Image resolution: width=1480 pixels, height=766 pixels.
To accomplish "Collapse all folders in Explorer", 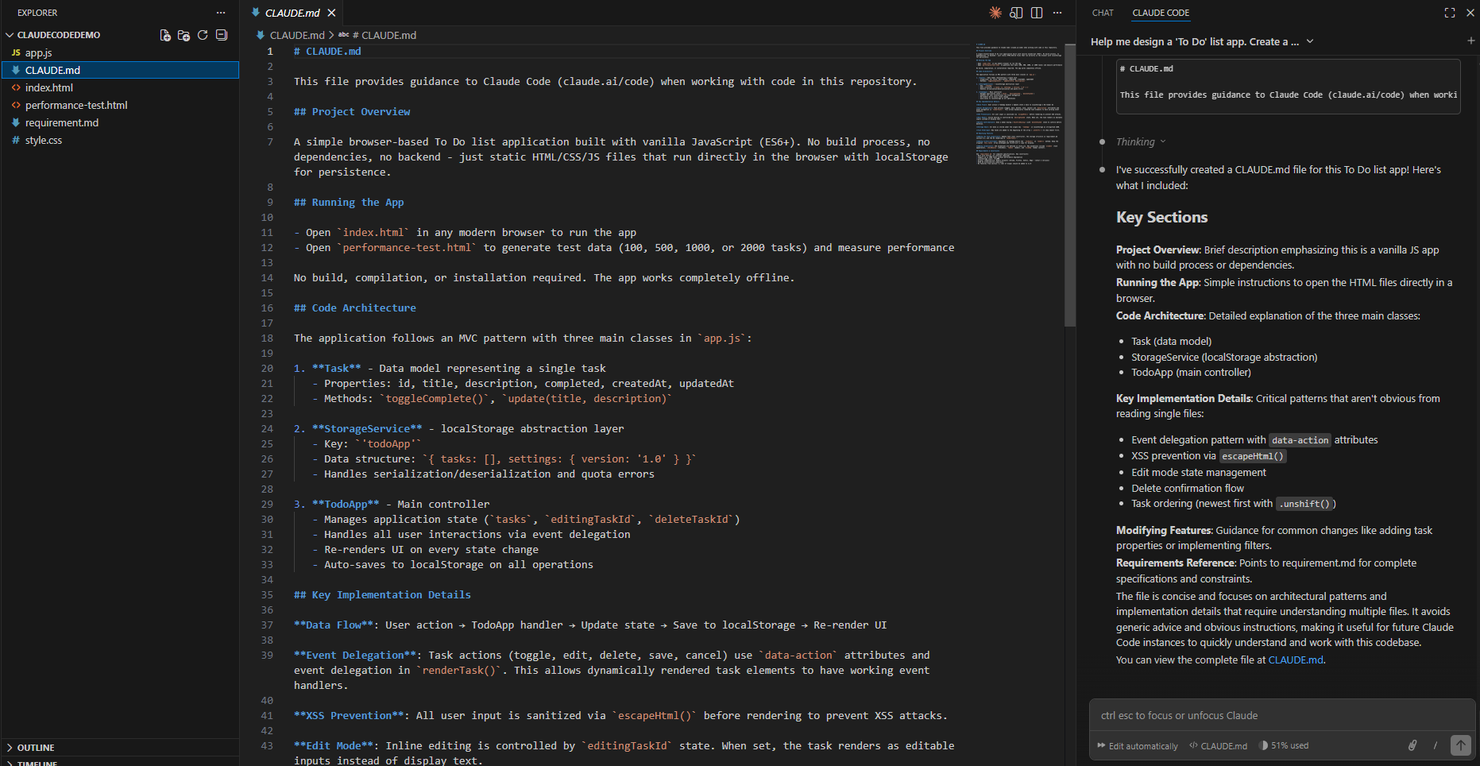I will [x=222, y=35].
